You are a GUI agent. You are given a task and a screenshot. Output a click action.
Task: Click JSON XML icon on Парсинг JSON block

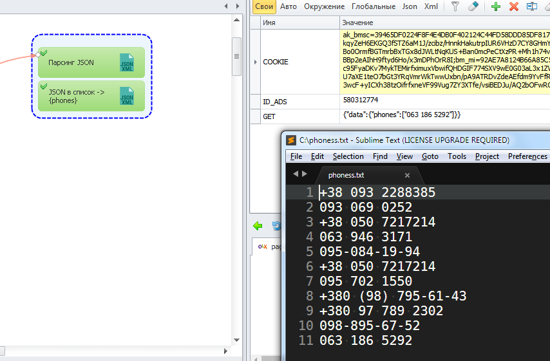[x=127, y=62]
